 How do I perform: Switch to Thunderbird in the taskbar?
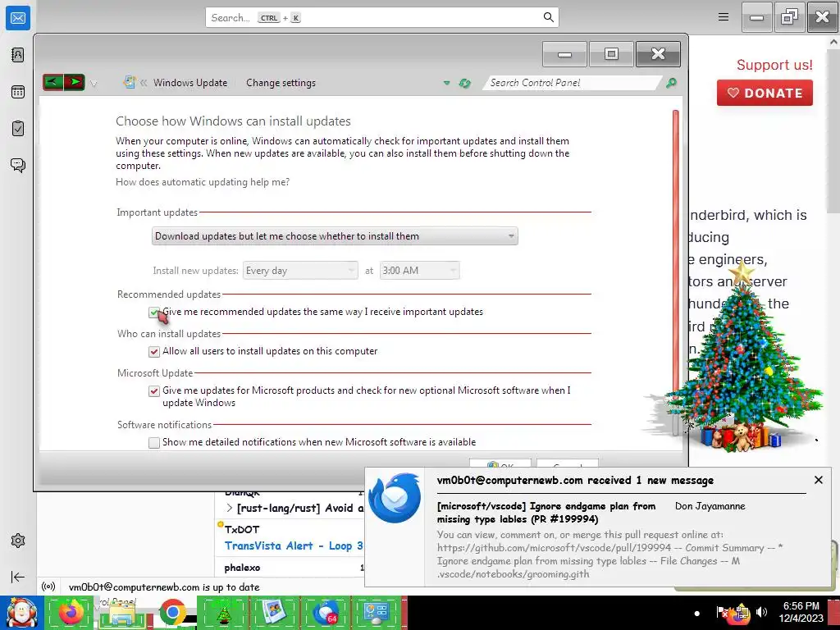(x=326, y=613)
